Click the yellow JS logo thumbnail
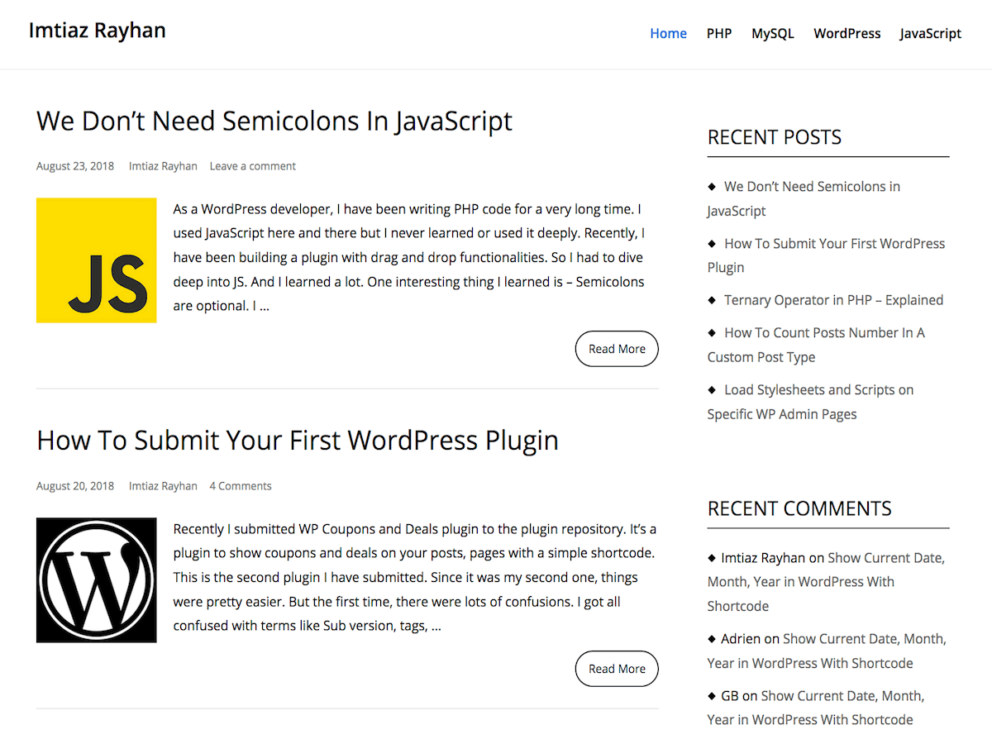This screenshot has width=992, height=744. 96,260
